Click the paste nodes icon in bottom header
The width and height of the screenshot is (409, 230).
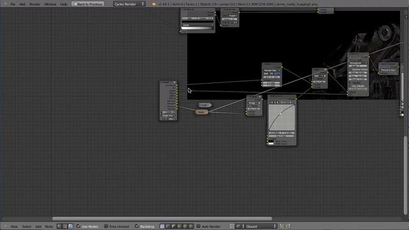(288, 226)
